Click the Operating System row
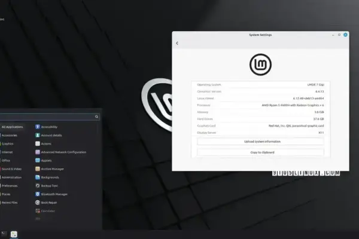The width and height of the screenshot is (359, 239). coord(260,85)
